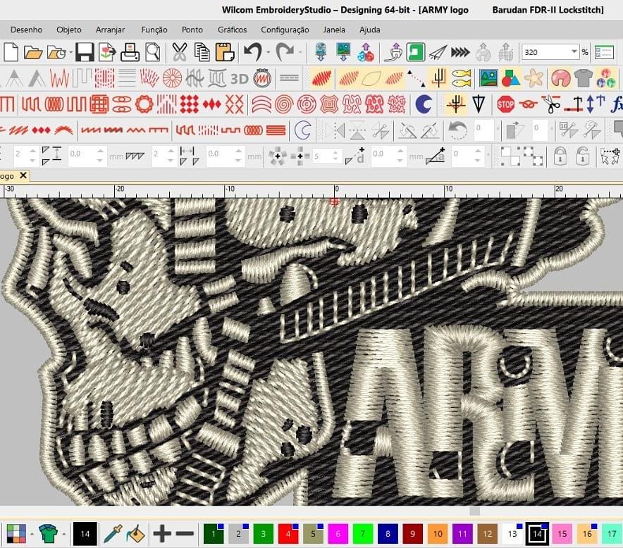Screen dimensions: 623x548
Task: Open the Arranjar menu
Action: 110,30
